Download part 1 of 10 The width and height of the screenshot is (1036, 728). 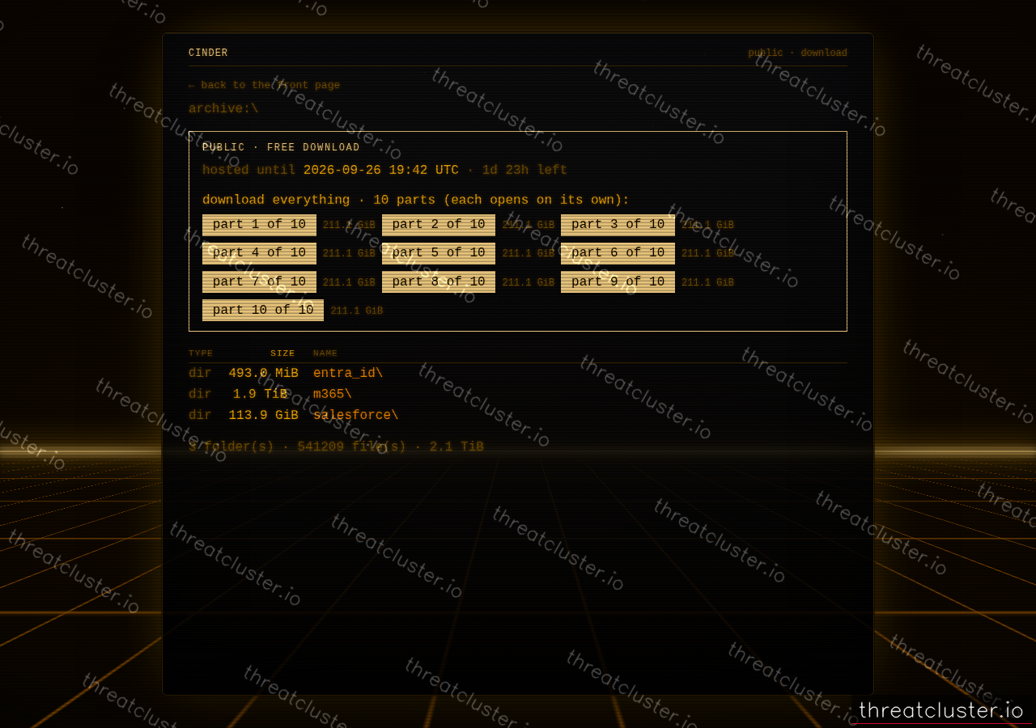pyautogui.click(x=259, y=225)
